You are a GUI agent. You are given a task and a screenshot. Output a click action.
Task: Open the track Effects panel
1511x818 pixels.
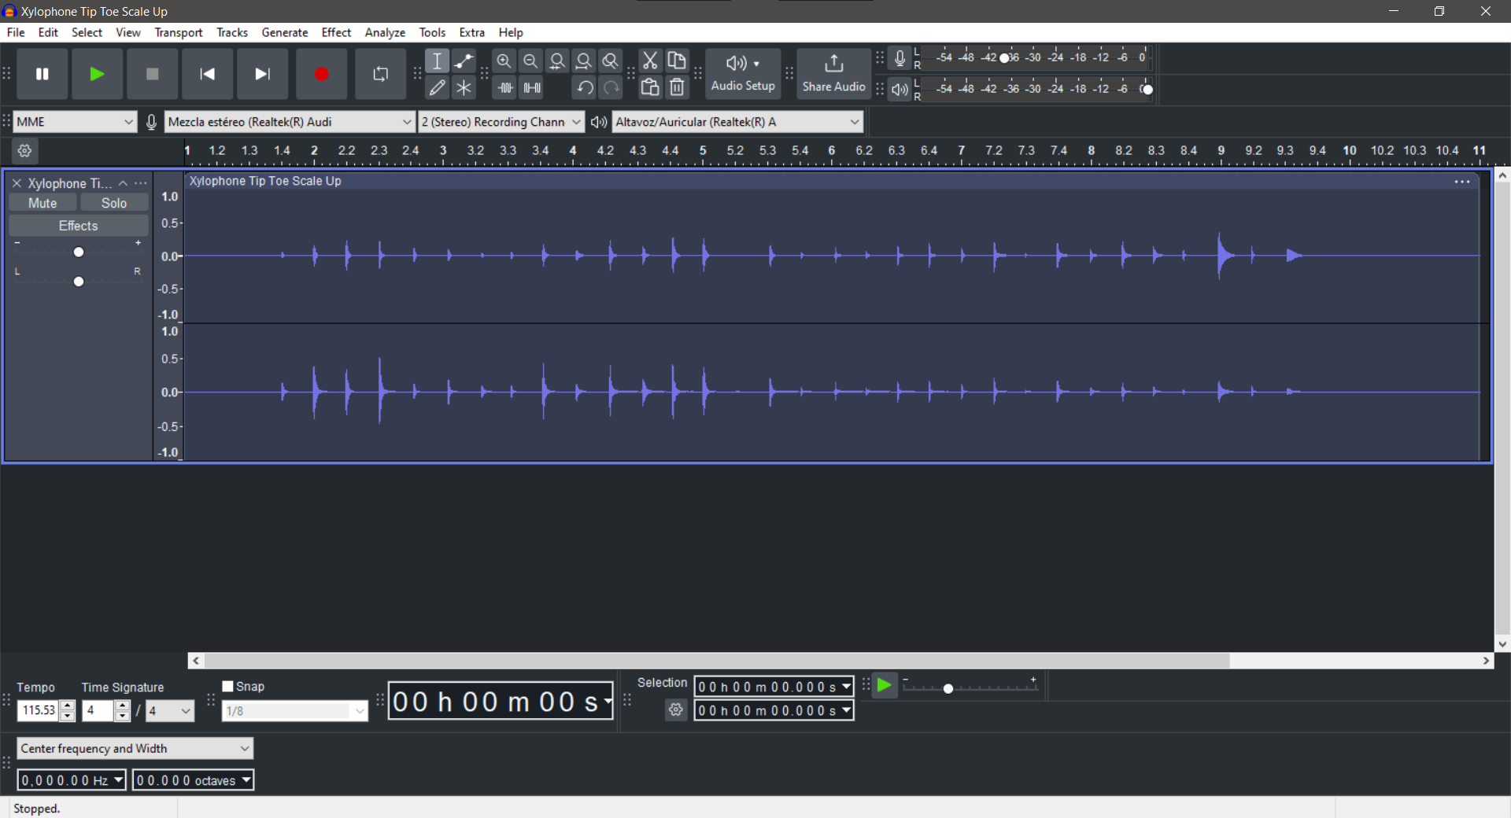pos(79,226)
